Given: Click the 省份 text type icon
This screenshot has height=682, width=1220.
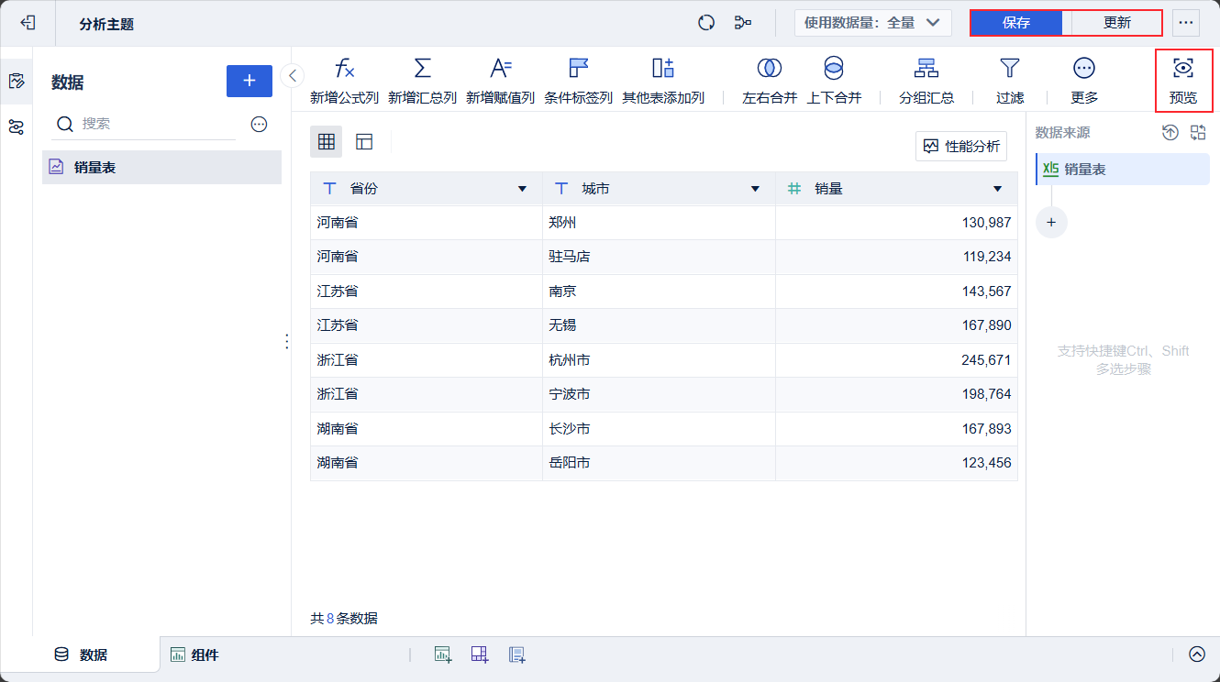Looking at the screenshot, I should tap(330, 189).
